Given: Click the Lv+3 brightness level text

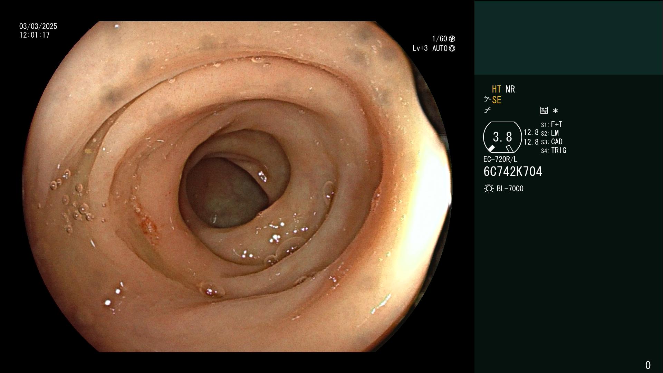Looking at the screenshot, I should point(420,48).
